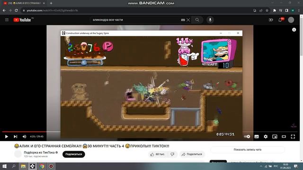Bookmark this page with the star
Viewport: 303px width, 170px height.
(x=267, y=10)
